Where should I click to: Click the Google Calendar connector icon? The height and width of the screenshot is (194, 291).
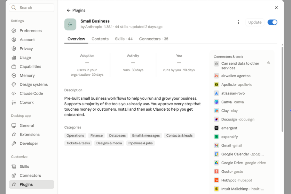click(x=216, y=154)
